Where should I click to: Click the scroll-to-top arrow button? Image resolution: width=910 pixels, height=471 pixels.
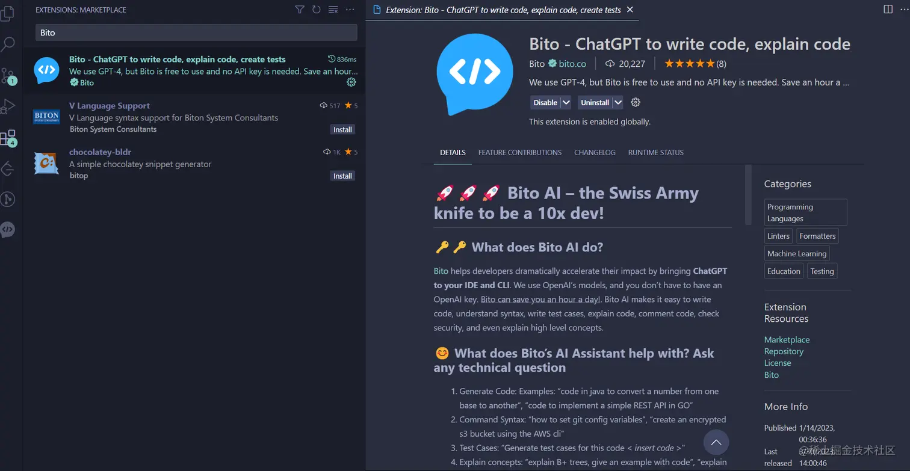click(716, 443)
